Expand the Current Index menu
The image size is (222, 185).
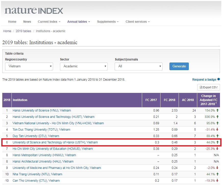[x=49, y=22]
